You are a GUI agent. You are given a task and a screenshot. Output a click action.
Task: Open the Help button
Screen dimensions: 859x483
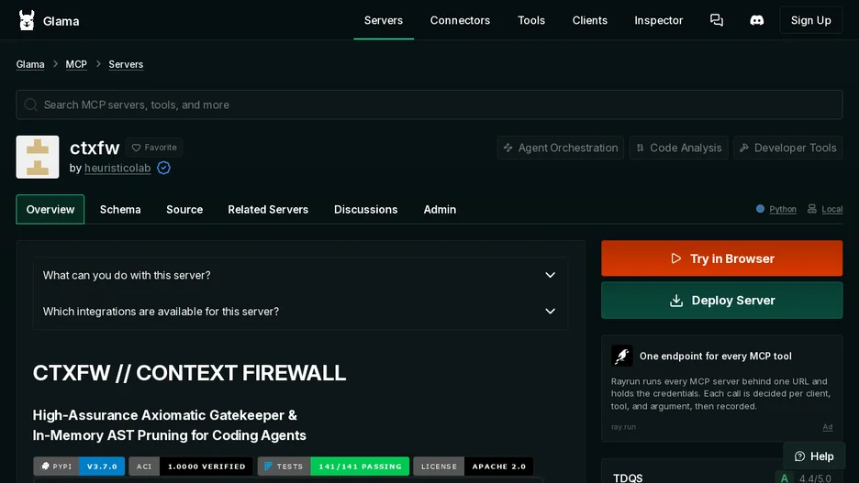pos(813,456)
